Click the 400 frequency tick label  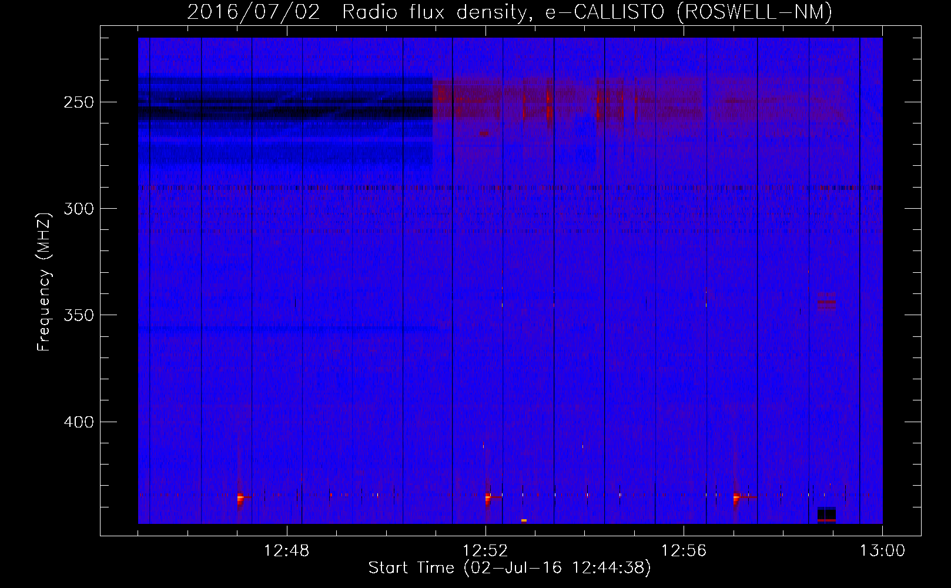80,422
